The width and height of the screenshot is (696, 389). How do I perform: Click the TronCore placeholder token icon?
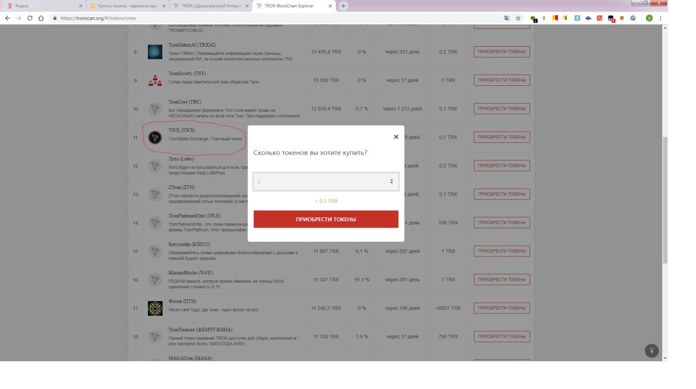coord(155,109)
